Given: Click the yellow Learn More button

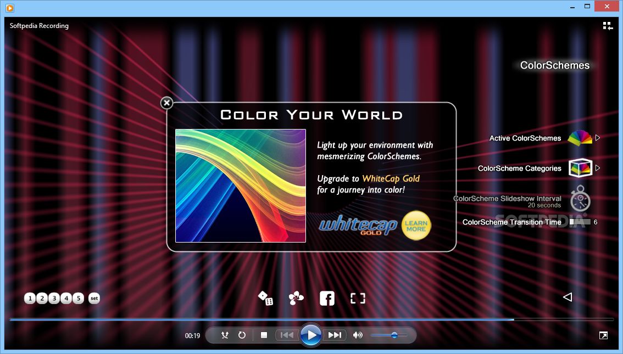Looking at the screenshot, I should click(416, 226).
